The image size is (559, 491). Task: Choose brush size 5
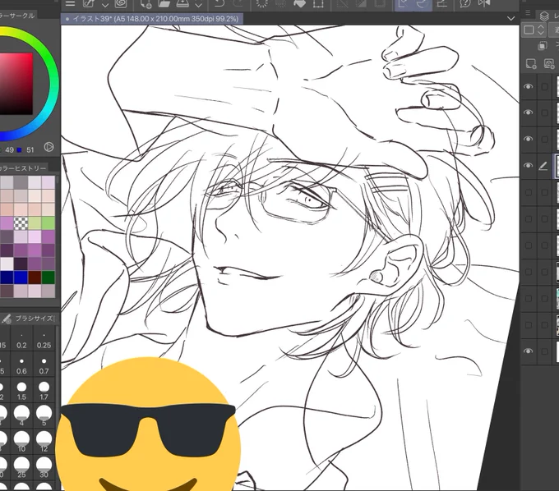tap(44, 415)
